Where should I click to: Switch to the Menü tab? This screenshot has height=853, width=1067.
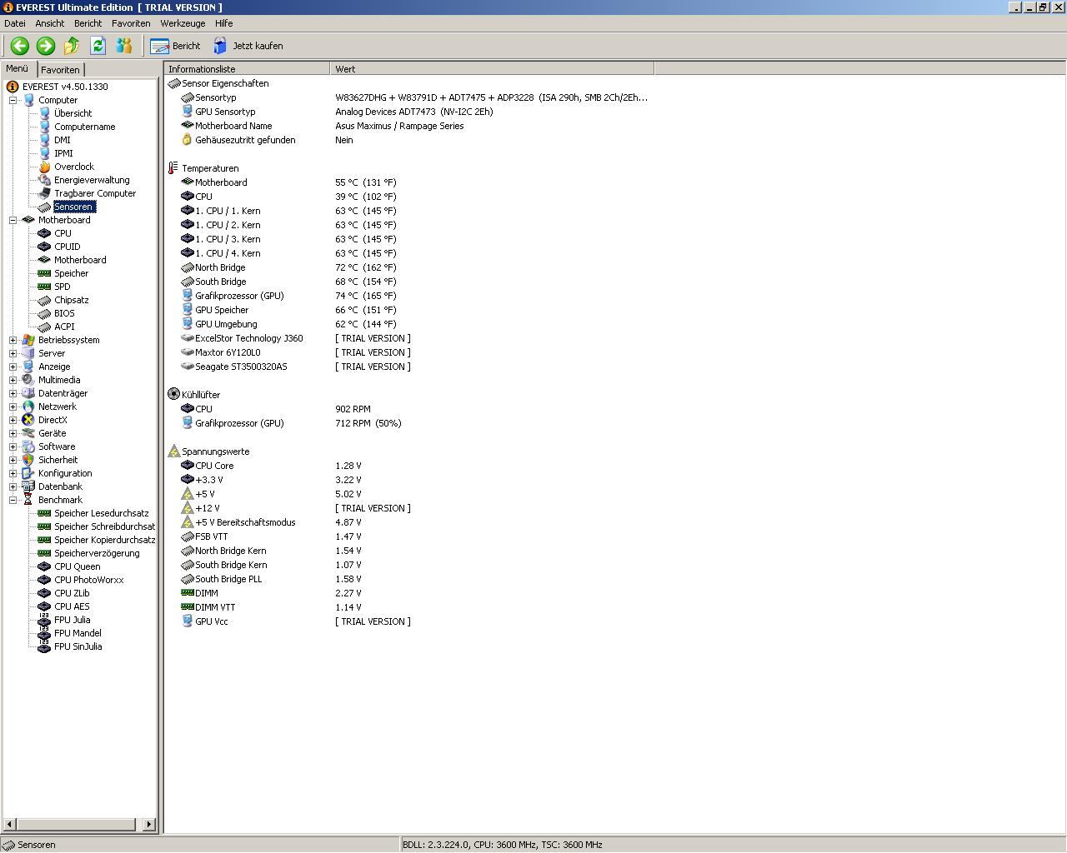click(x=18, y=69)
